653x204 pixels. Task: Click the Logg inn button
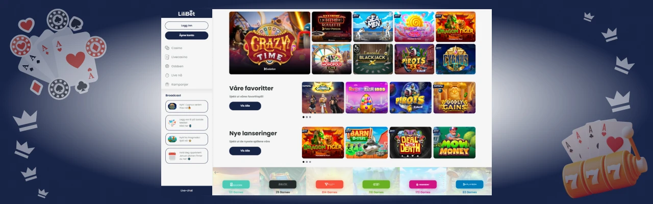(187, 25)
